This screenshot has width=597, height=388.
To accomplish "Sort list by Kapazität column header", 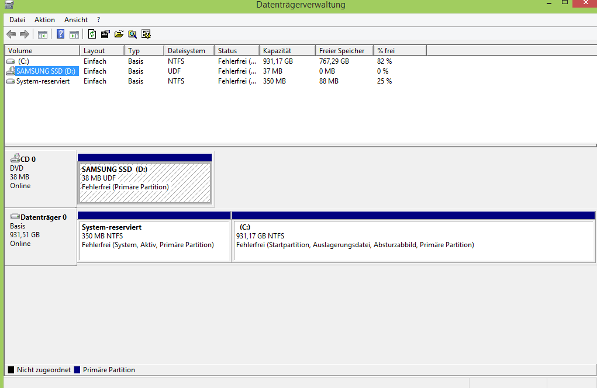I will pyautogui.click(x=288, y=51).
